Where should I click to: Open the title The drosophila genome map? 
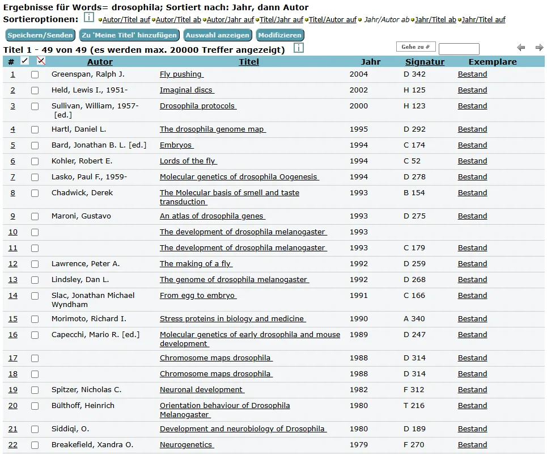coord(213,129)
